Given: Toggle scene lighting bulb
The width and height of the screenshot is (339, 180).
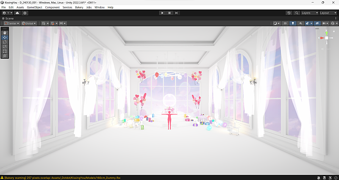Looking at the screenshot, I should [x=292, y=23].
